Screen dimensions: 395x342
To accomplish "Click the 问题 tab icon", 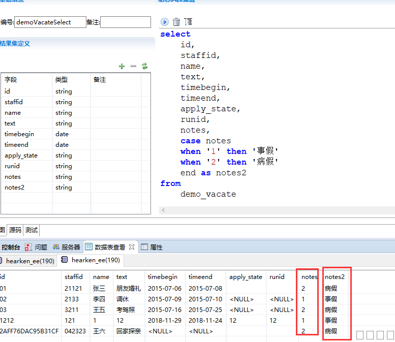I will pos(28,247).
